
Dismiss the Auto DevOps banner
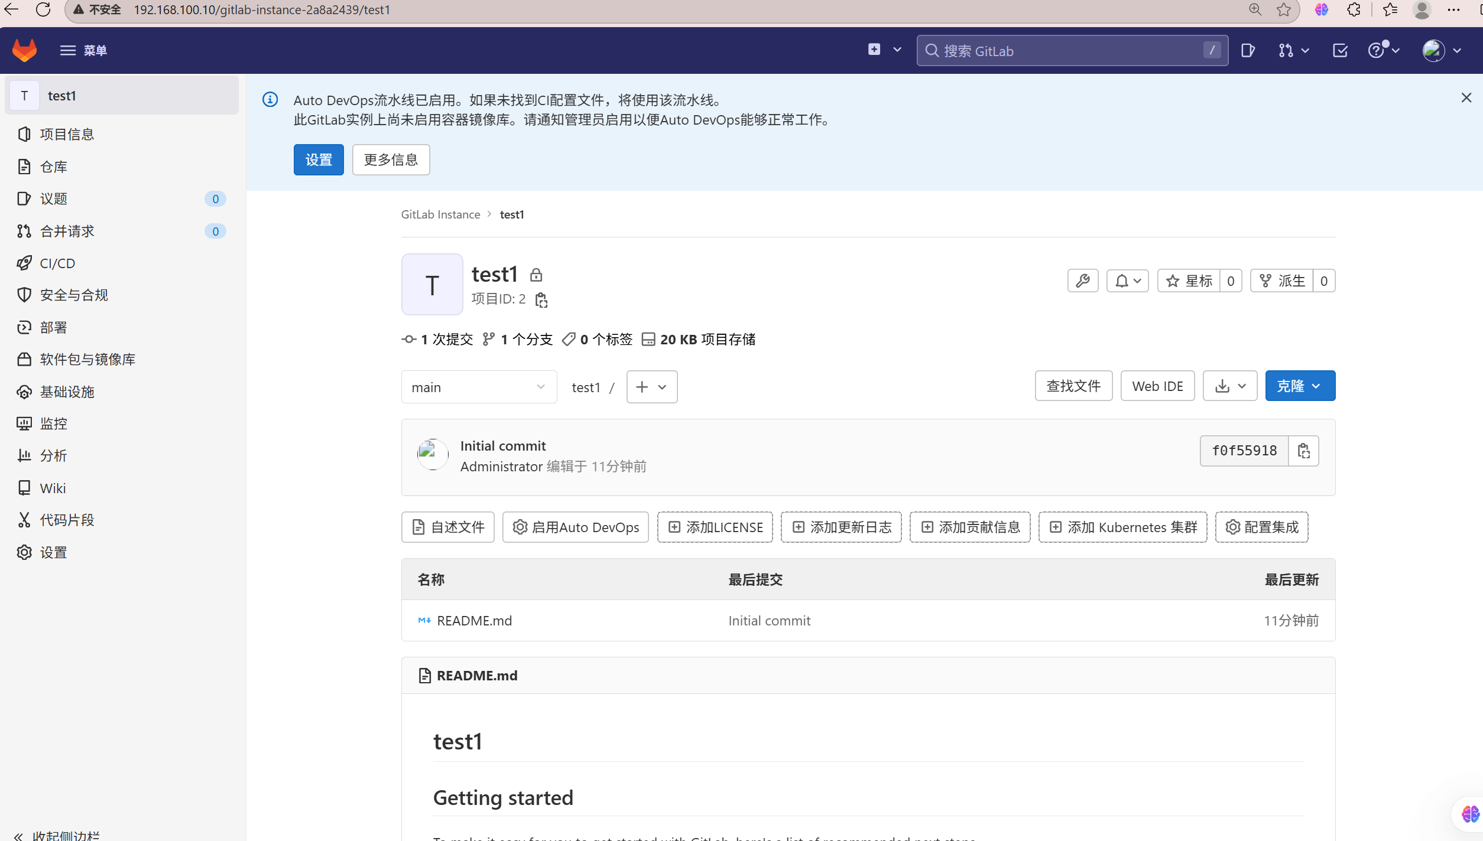pyautogui.click(x=1466, y=98)
